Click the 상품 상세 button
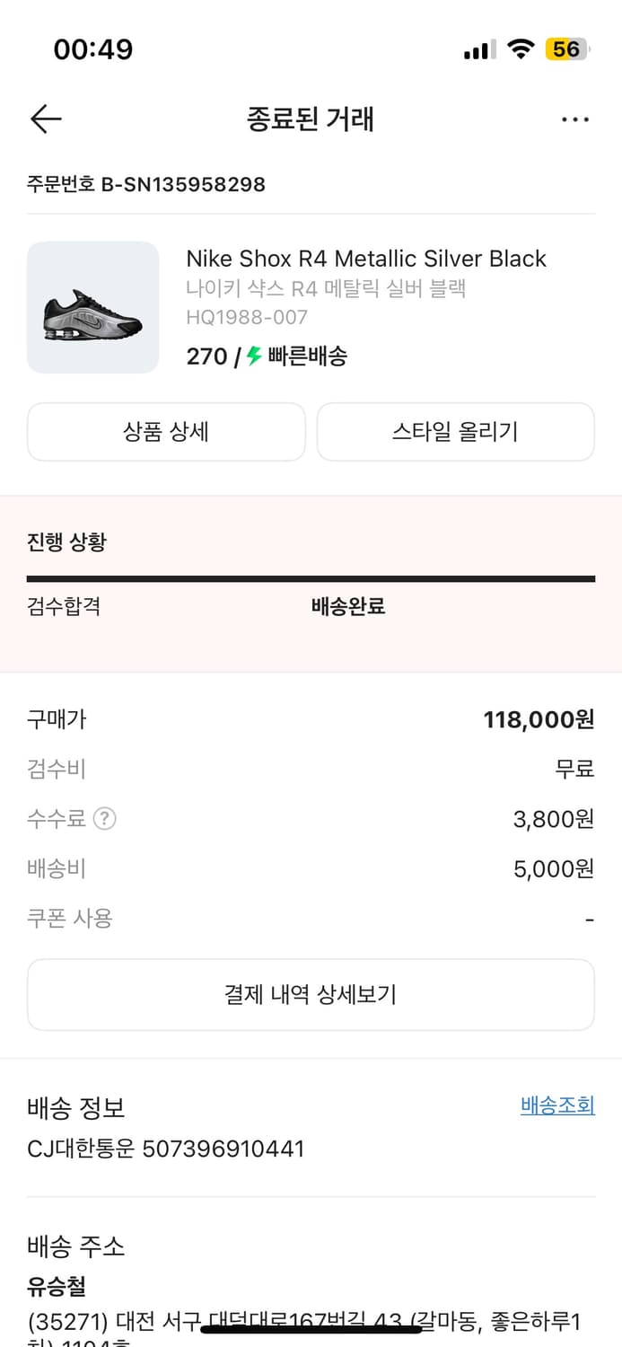The image size is (622, 1347). tap(166, 432)
